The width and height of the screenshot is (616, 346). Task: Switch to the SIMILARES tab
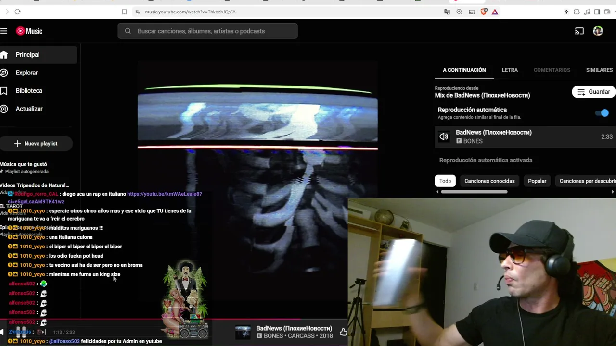(599, 70)
